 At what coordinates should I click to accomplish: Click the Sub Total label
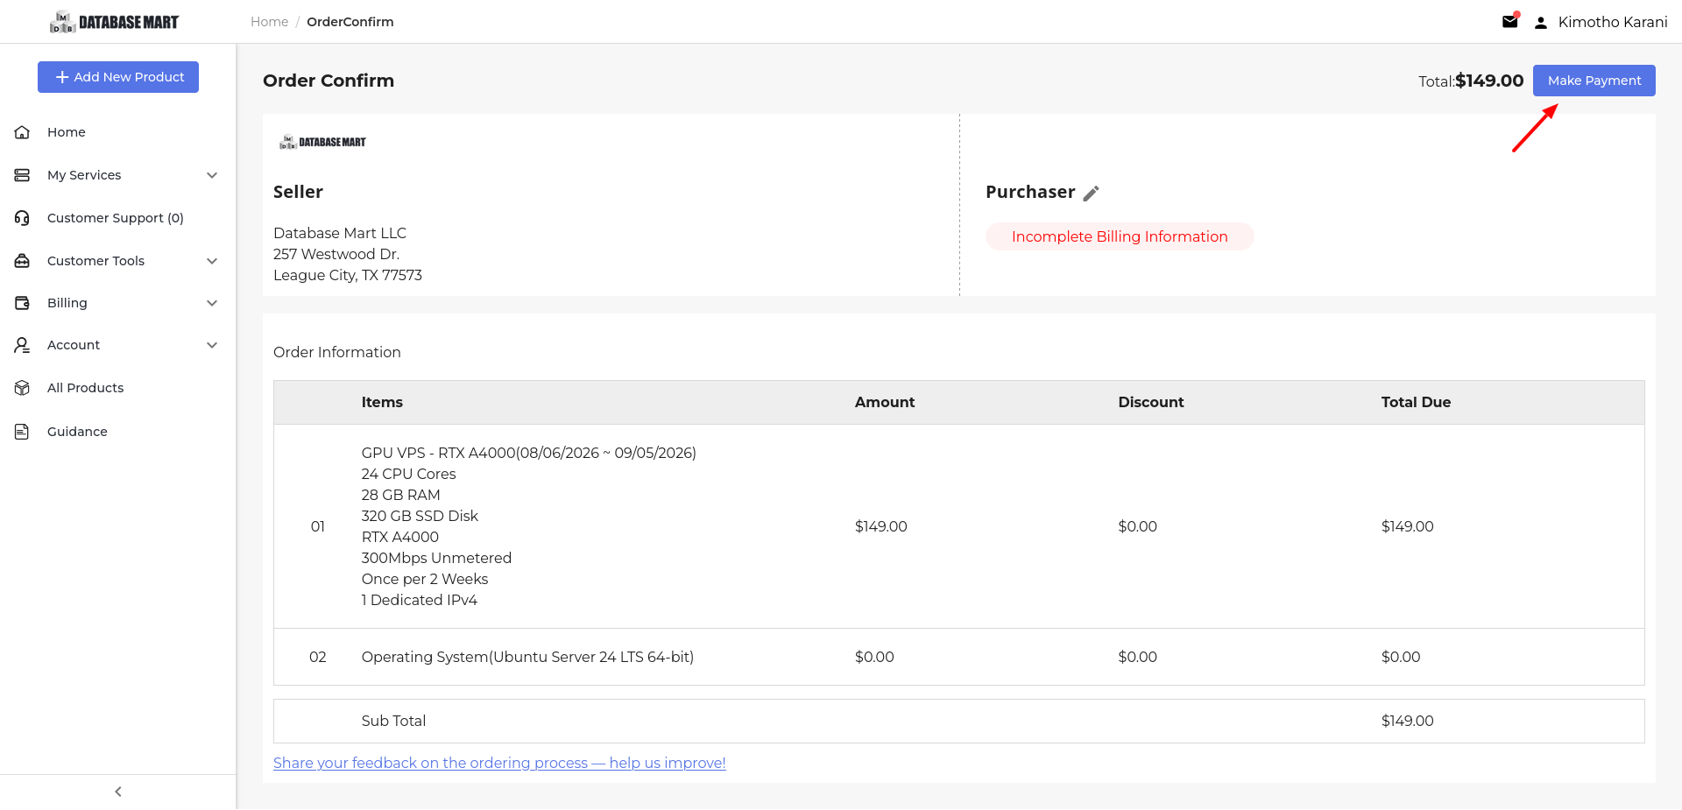pyautogui.click(x=393, y=721)
